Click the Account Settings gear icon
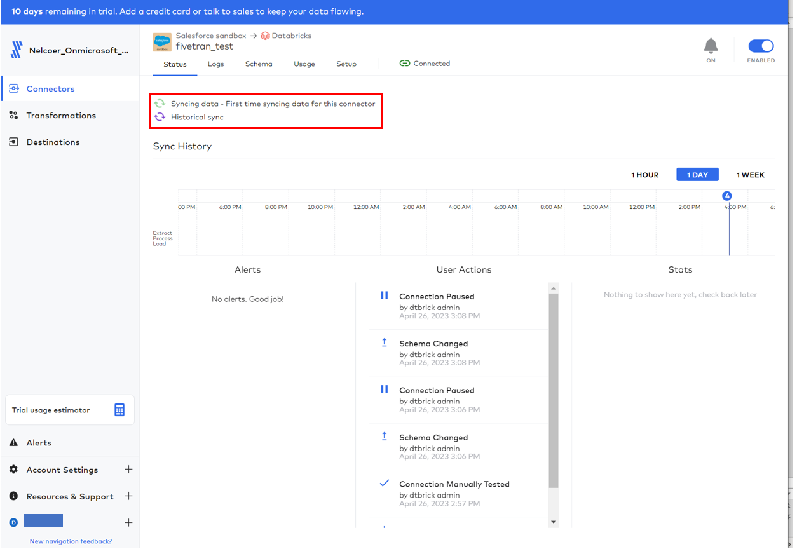This screenshot has height=549, width=797. click(13, 470)
